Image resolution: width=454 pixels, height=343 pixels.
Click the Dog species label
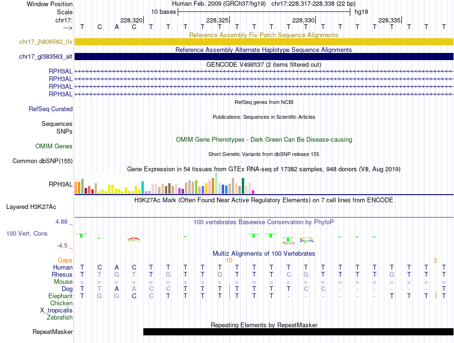(x=67, y=289)
